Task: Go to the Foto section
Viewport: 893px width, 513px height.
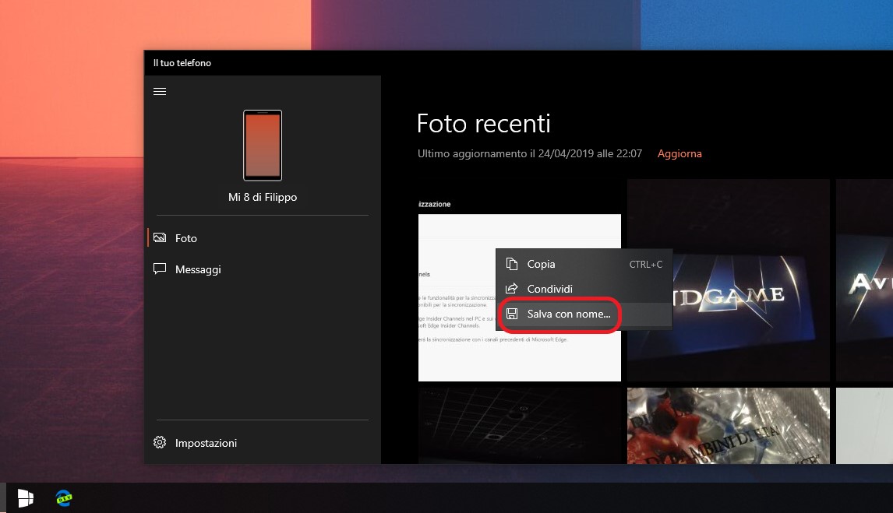Action: [263, 238]
